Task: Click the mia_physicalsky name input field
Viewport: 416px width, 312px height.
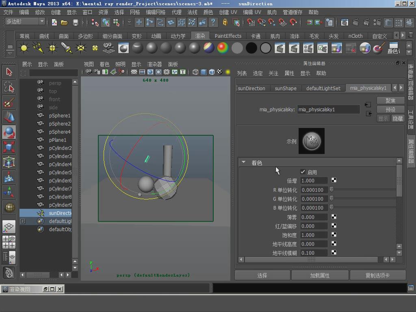Action: [x=328, y=109]
